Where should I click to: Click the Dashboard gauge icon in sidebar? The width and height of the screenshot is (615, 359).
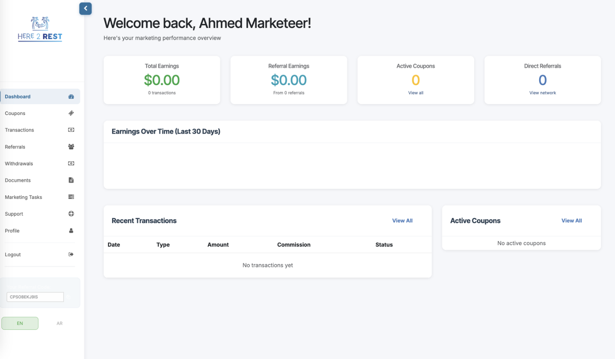tap(71, 97)
